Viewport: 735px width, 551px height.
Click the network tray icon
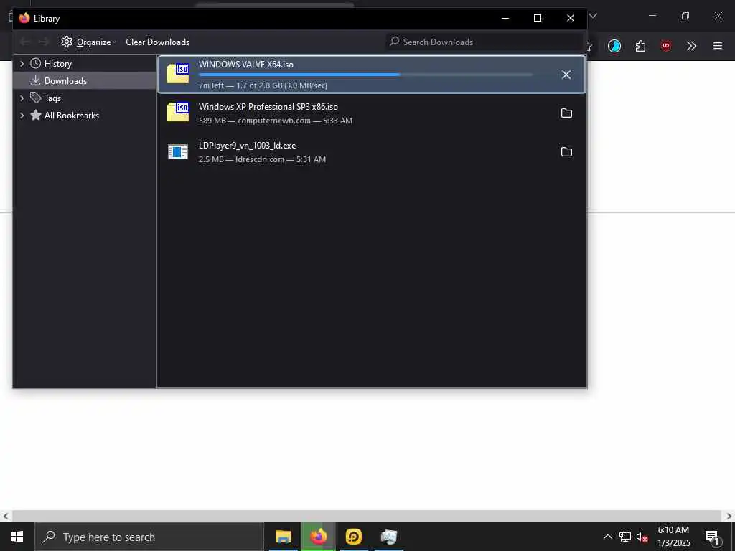click(x=625, y=537)
